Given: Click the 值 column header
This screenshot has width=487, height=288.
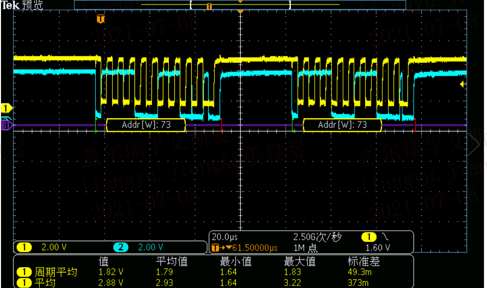Looking at the screenshot, I should tap(104, 261).
